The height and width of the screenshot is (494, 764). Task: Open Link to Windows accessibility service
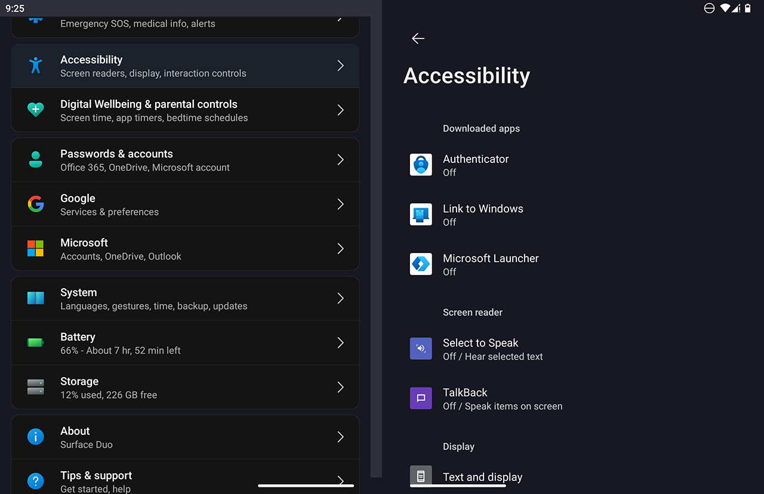pos(573,214)
